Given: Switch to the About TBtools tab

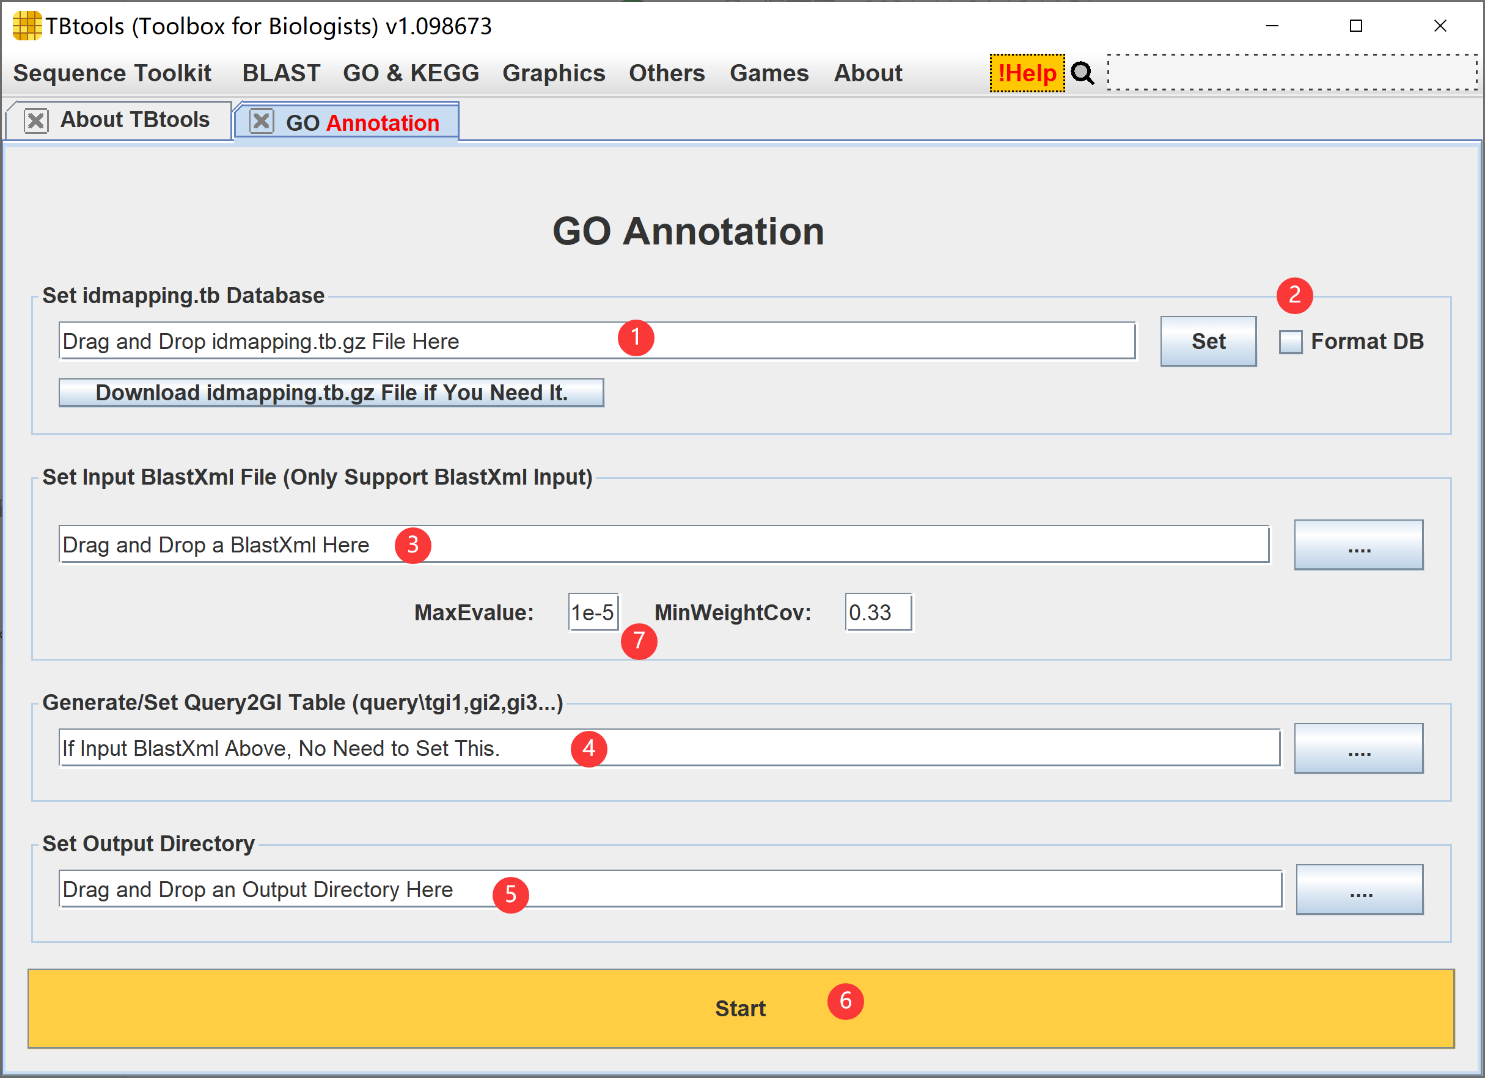Looking at the screenshot, I should tap(134, 120).
